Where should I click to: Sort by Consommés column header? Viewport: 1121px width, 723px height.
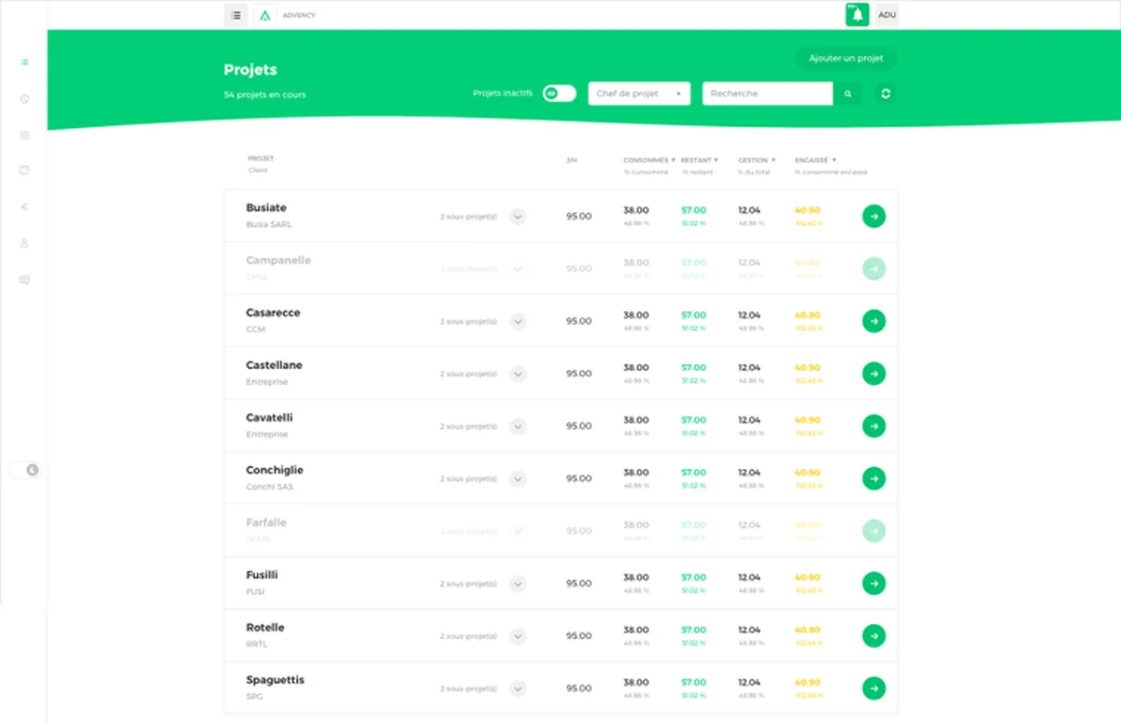(649, 160)
